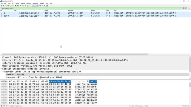This screenshot has height=107, width=191.
Task: Zoom out main window text
Action: coord(42,6)
